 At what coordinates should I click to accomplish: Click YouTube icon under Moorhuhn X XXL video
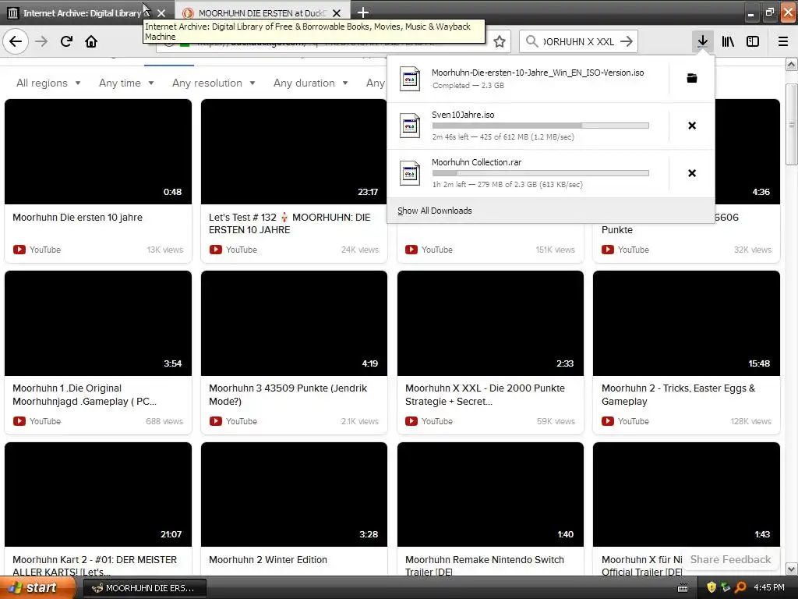(411, 421)
